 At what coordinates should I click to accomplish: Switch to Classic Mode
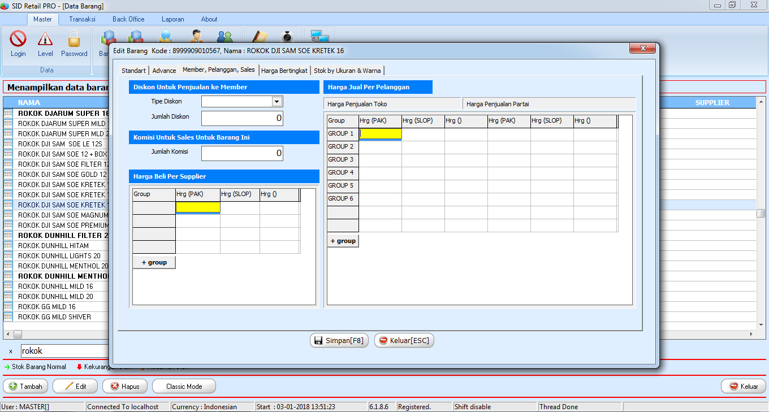point(184,386)
